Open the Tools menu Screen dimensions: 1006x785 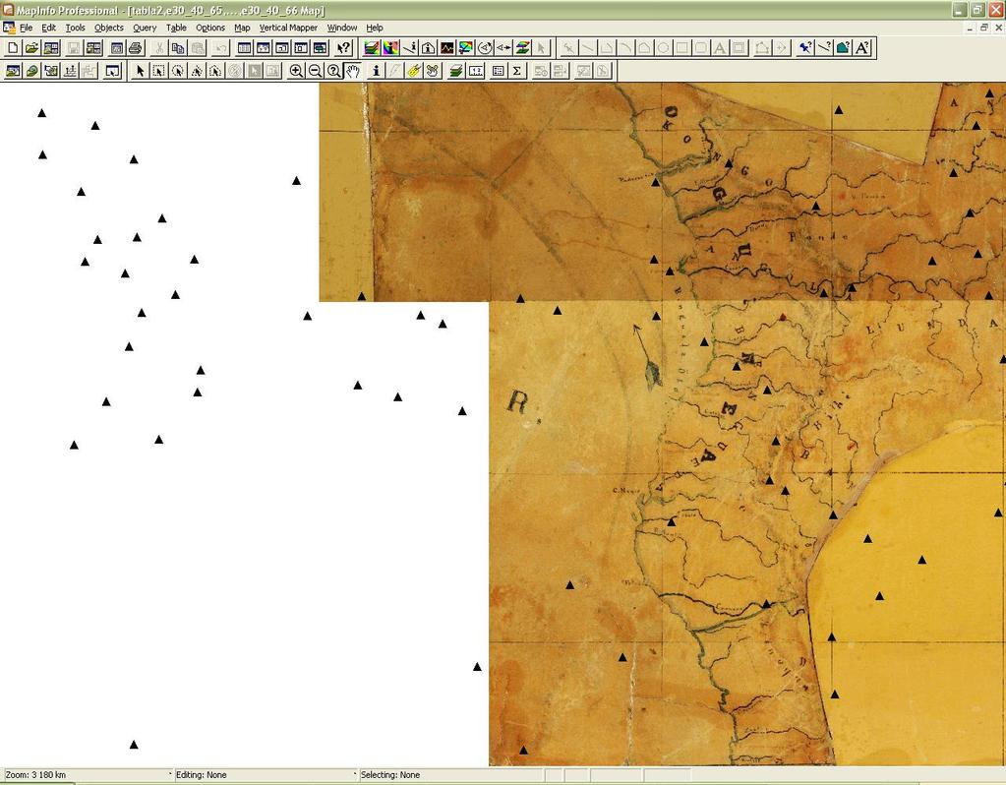75,28
